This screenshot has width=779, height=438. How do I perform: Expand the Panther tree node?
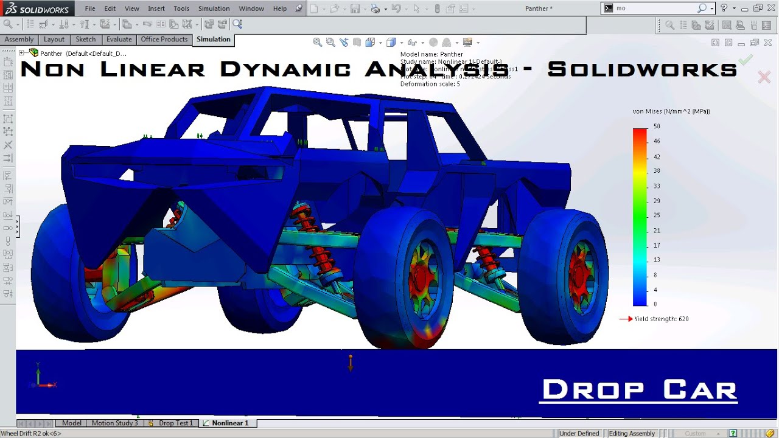click(x=22, y=53)
